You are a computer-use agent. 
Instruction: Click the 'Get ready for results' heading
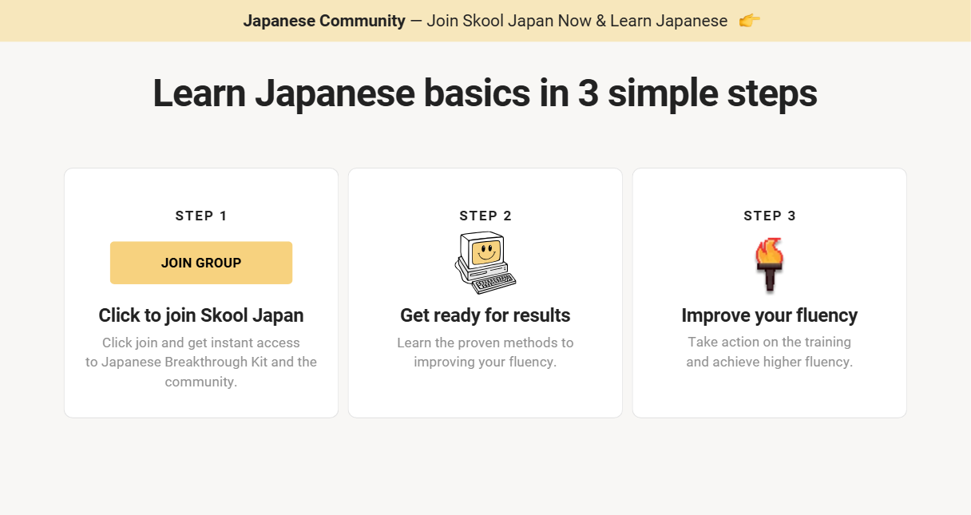tap(485, 315)
